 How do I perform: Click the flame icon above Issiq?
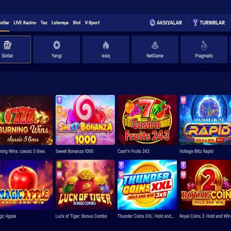coord(106,45)
